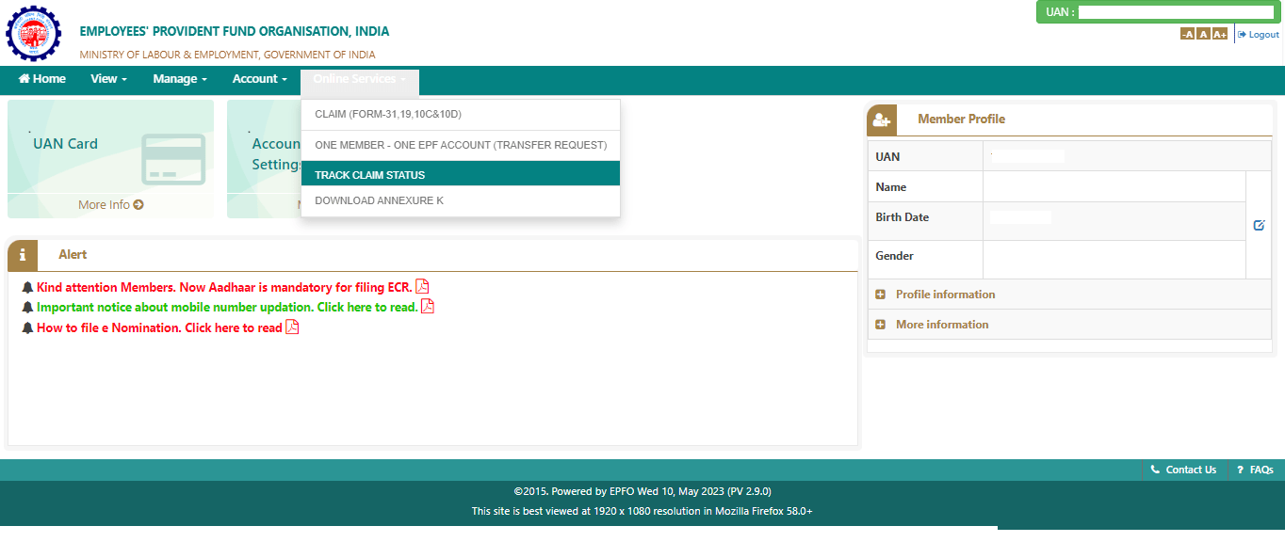The image size is (1285, 542).
Task: Increase font size with A+ control
Action: [1218, 33]
